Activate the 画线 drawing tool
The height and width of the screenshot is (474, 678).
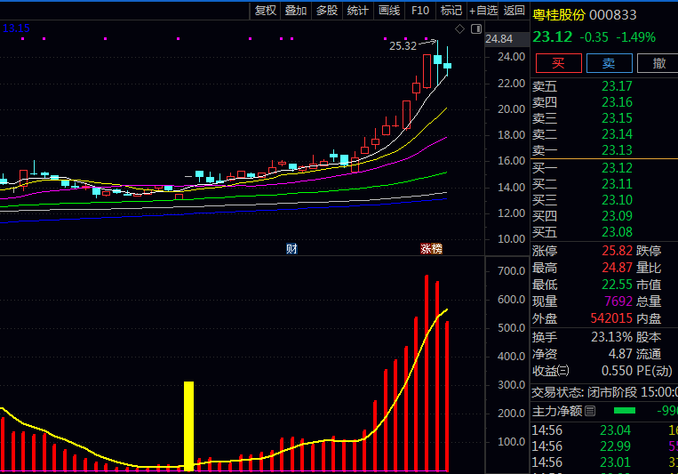click(x=389, y=11)
